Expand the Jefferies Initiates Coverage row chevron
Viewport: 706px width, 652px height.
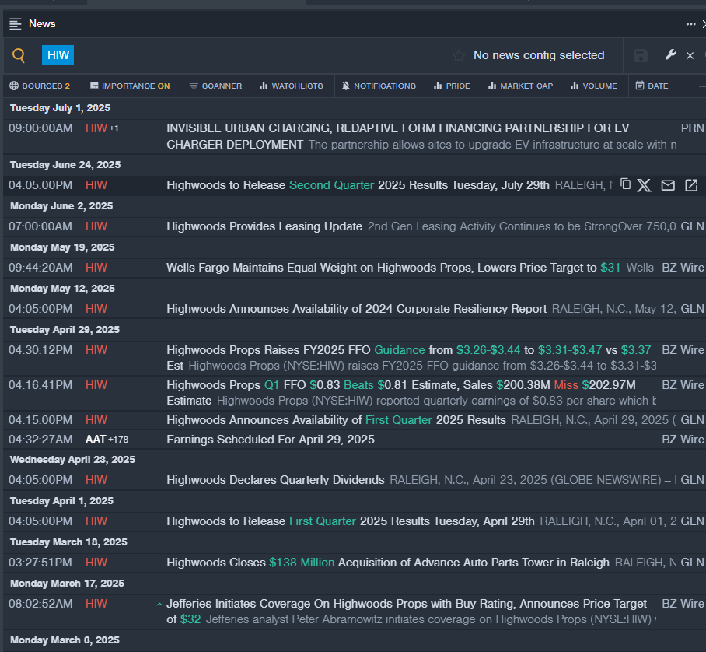coord(159,605)
